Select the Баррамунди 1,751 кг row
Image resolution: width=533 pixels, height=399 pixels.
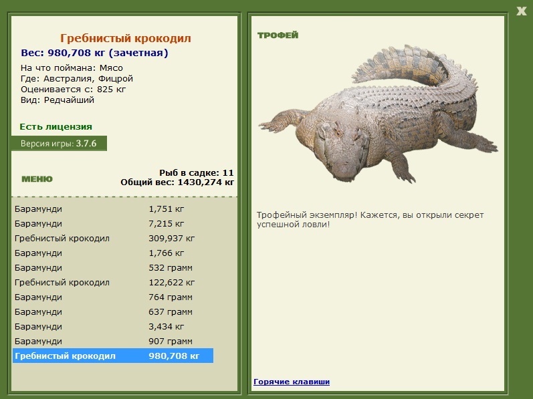point(113,209)
